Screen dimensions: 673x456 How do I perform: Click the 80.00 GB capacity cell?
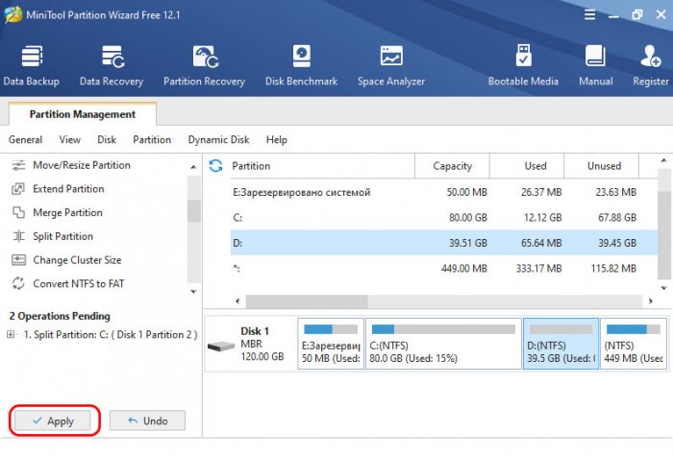click(468, 217)
